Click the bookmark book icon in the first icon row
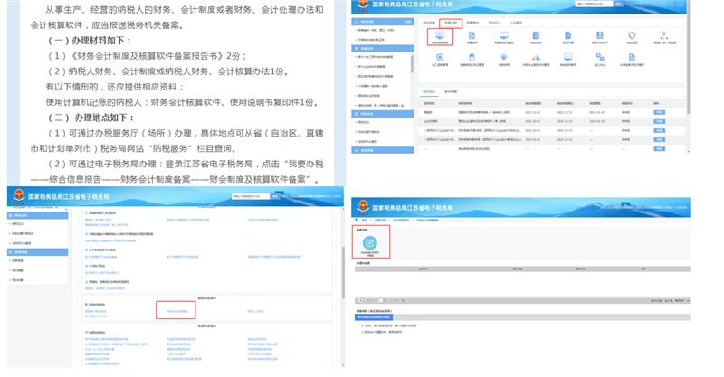Screen dimensions: 724x377 tap(599, 35)
